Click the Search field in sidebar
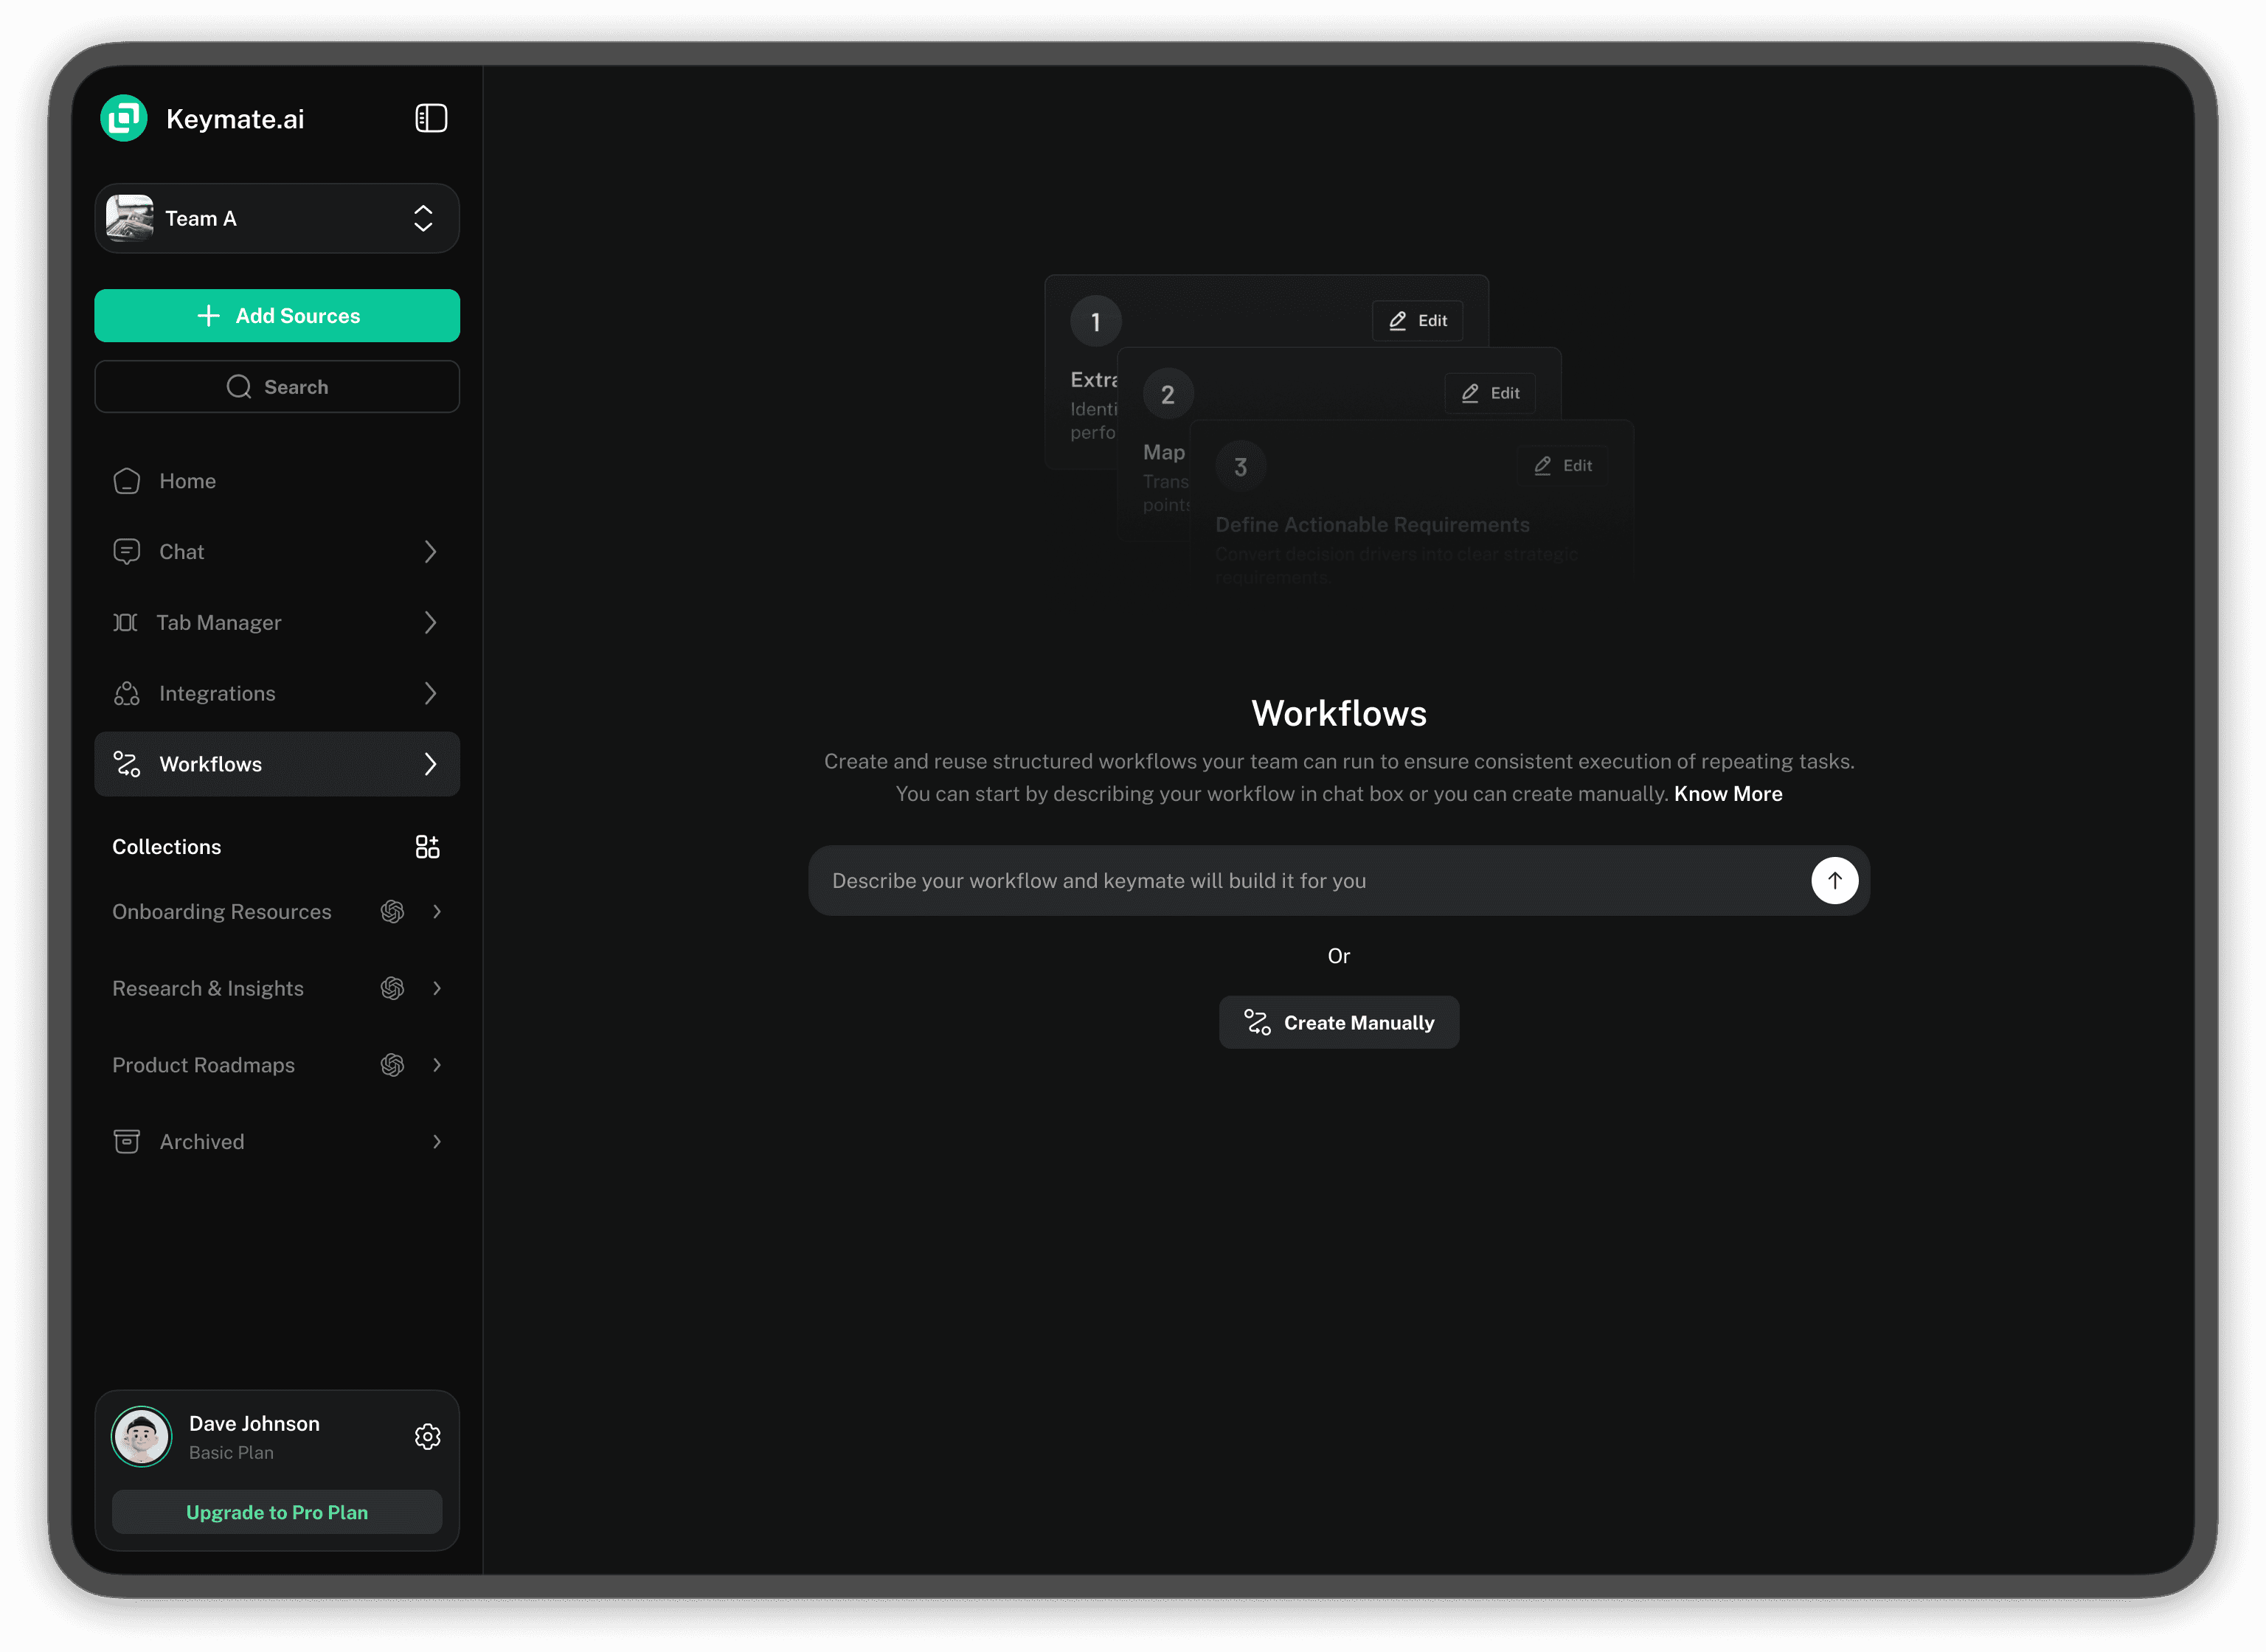 (277, 387)
